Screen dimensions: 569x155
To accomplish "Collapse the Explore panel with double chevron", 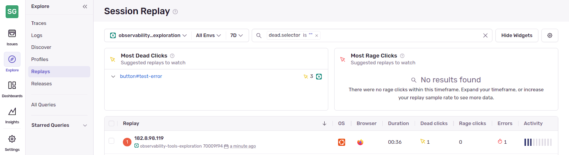I will 85,6.
